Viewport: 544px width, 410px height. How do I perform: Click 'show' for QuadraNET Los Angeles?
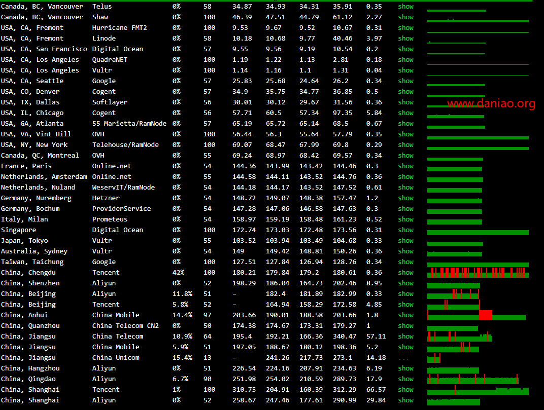tap(405, 60)
